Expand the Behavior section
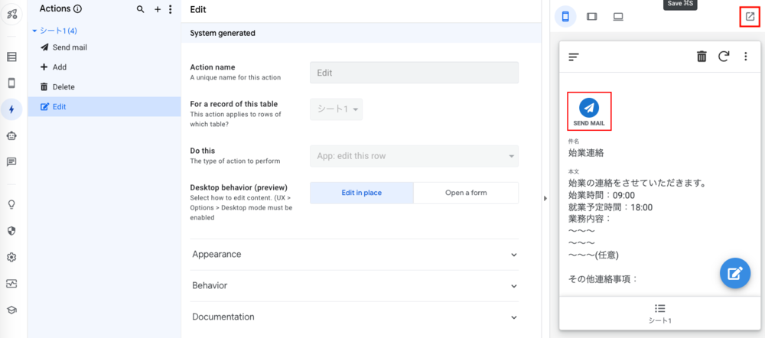Viewport: 765px width, 338px height. (x=355, y=285)
